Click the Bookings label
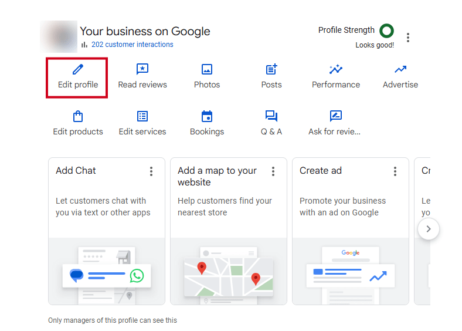Screen dimensions: 462x331 coord(207,131)
